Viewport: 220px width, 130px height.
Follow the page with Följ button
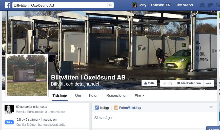pyautogui.click(x=167, y=83)
